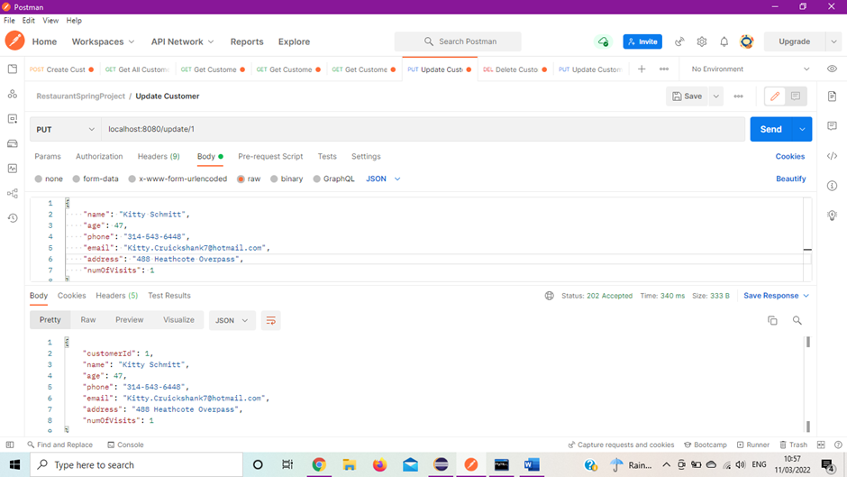Open the request body JSON format dropdown
This screenshot has height=477, width=847.
click(383, 179)
